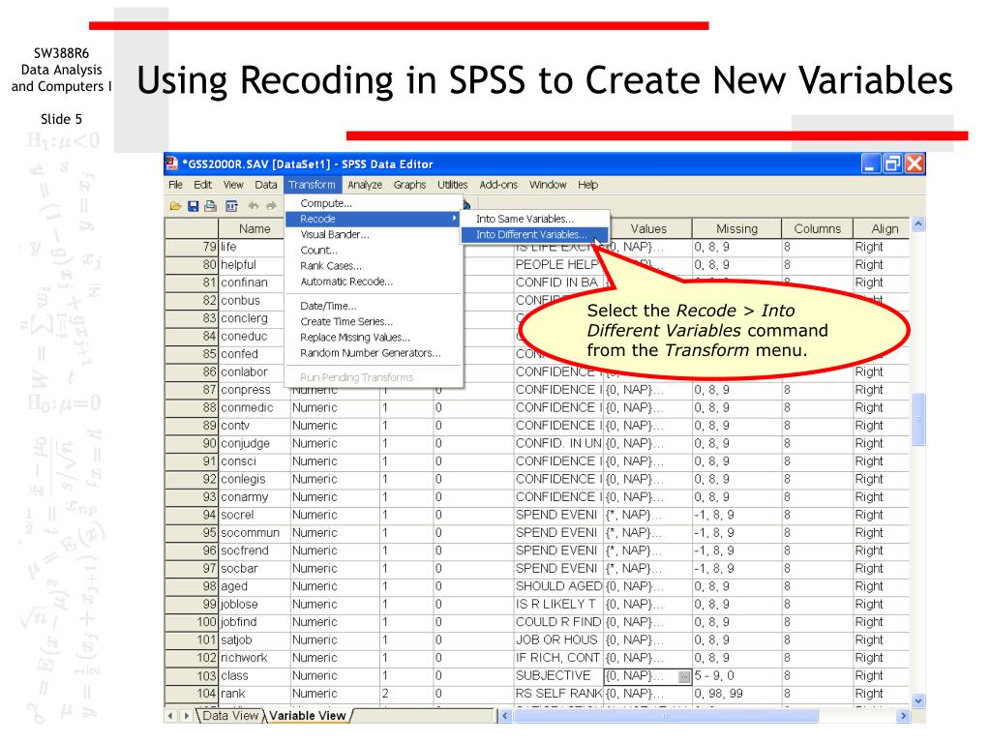Open the File menu

click(176, 185)
